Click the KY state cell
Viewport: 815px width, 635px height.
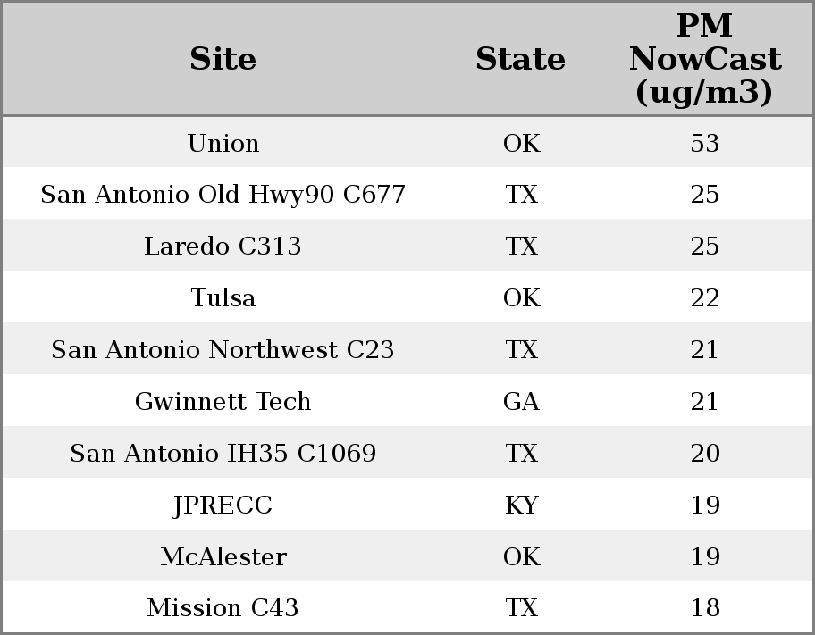pyautogui.click(x=521, y=505)
